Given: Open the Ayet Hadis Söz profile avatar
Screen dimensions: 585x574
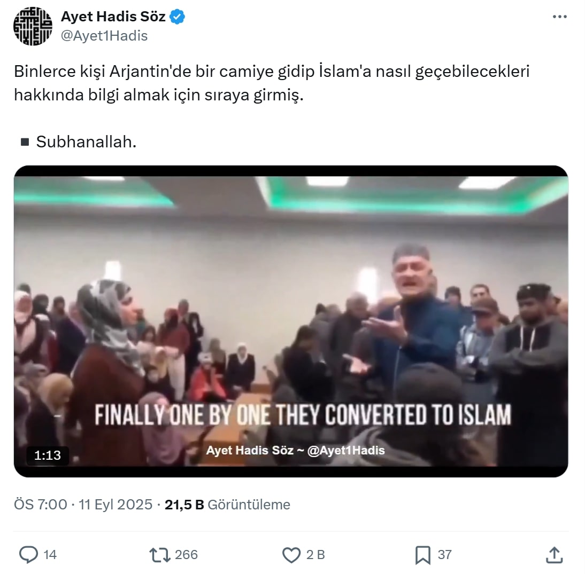Looking at the screenshot, I should click(33, 26).
